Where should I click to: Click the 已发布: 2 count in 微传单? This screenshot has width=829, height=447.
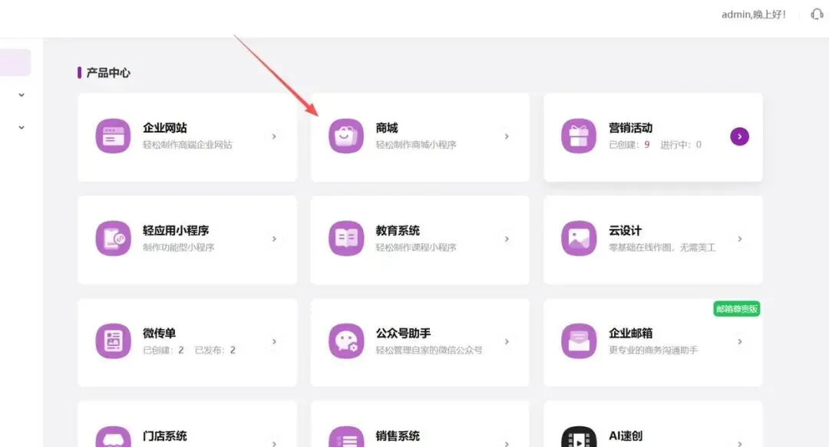point(215,350)
